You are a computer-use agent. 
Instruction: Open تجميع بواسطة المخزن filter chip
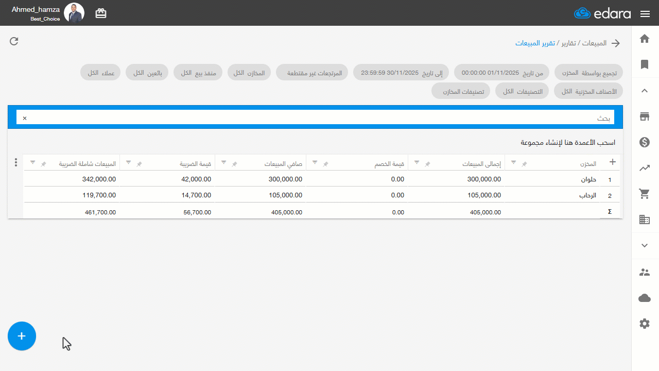click(588, 73)
